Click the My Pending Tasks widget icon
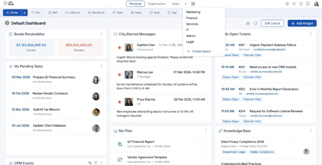 tap(11, 66)
